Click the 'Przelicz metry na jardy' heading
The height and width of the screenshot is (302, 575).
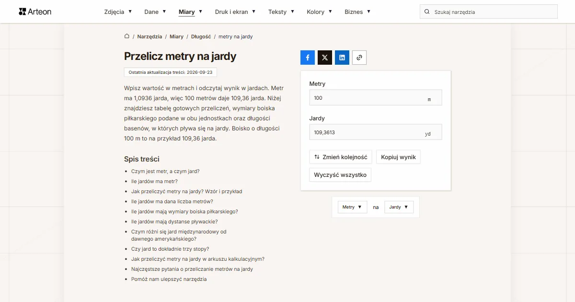180,56
